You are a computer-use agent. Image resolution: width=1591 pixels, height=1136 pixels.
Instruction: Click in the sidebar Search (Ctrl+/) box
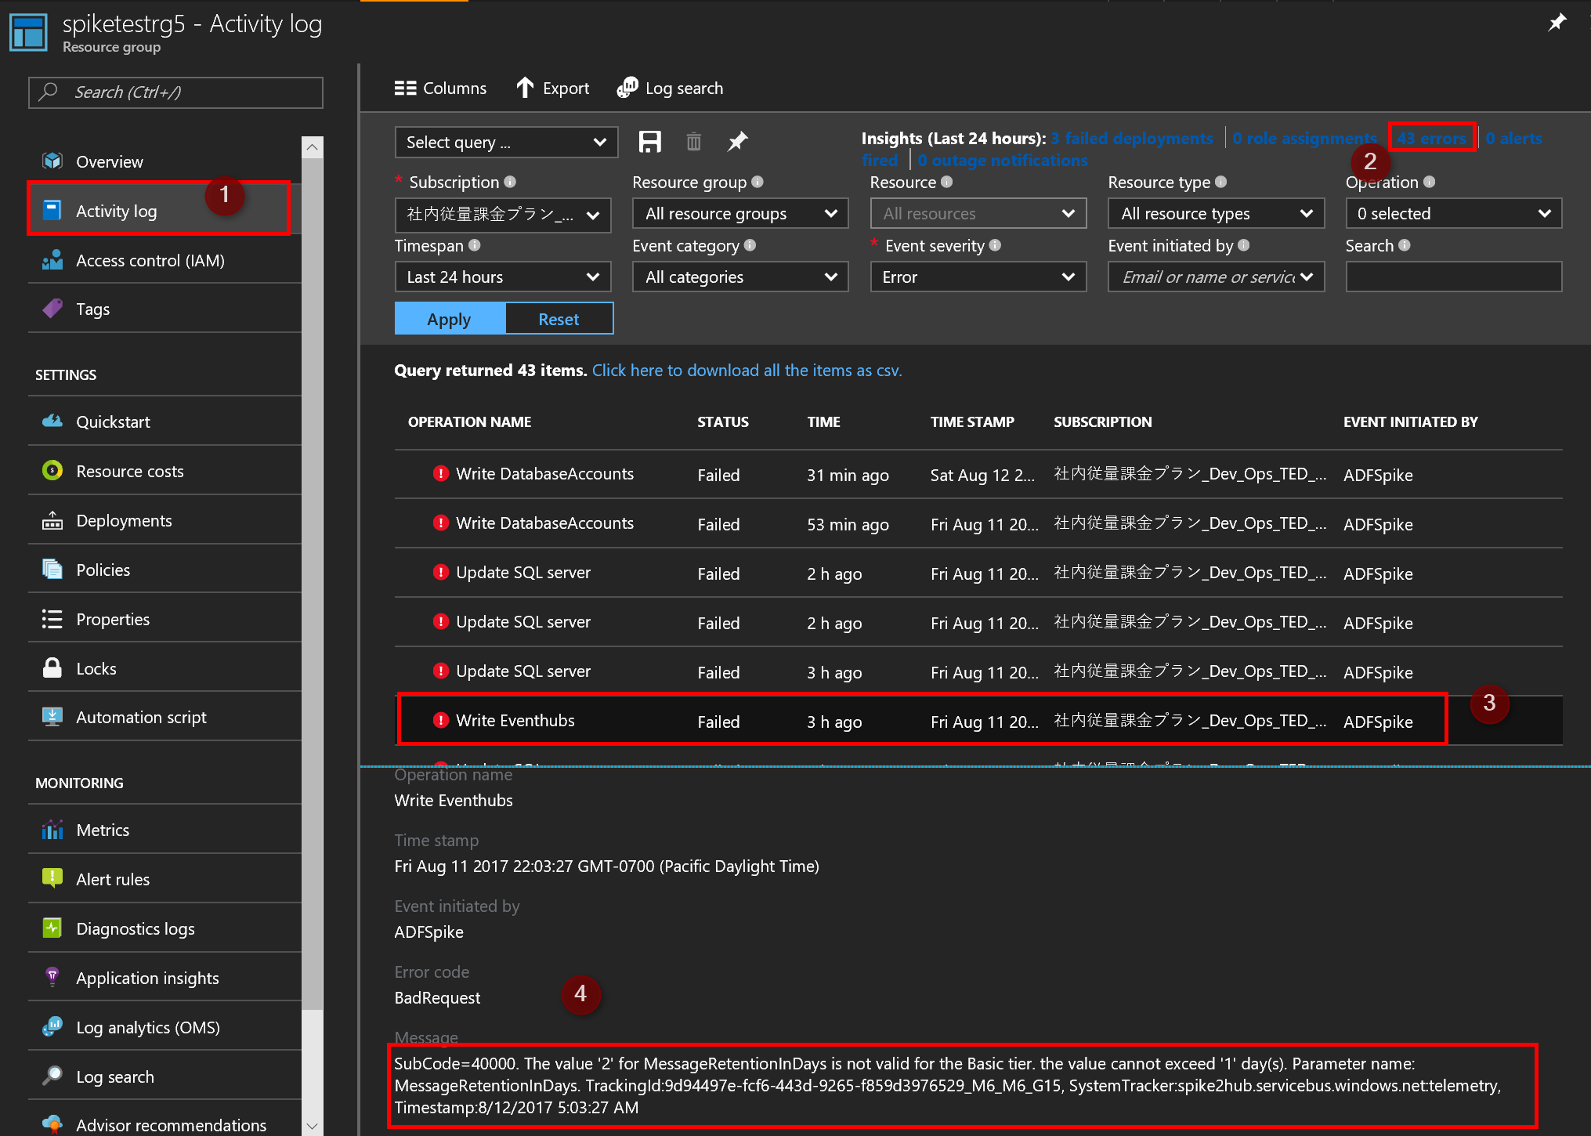pos(175,92)
